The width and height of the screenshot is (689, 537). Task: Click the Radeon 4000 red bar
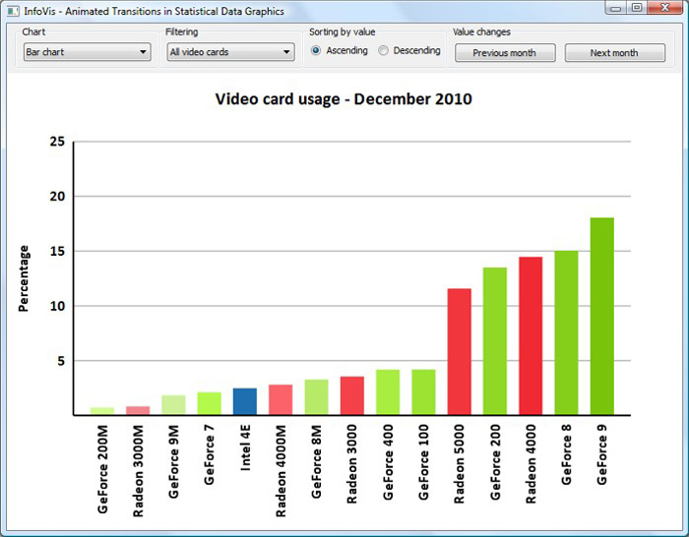click(x=531, y=336)
